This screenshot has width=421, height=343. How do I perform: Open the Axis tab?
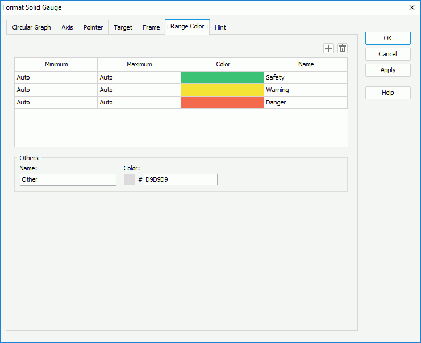pos(67,27)
